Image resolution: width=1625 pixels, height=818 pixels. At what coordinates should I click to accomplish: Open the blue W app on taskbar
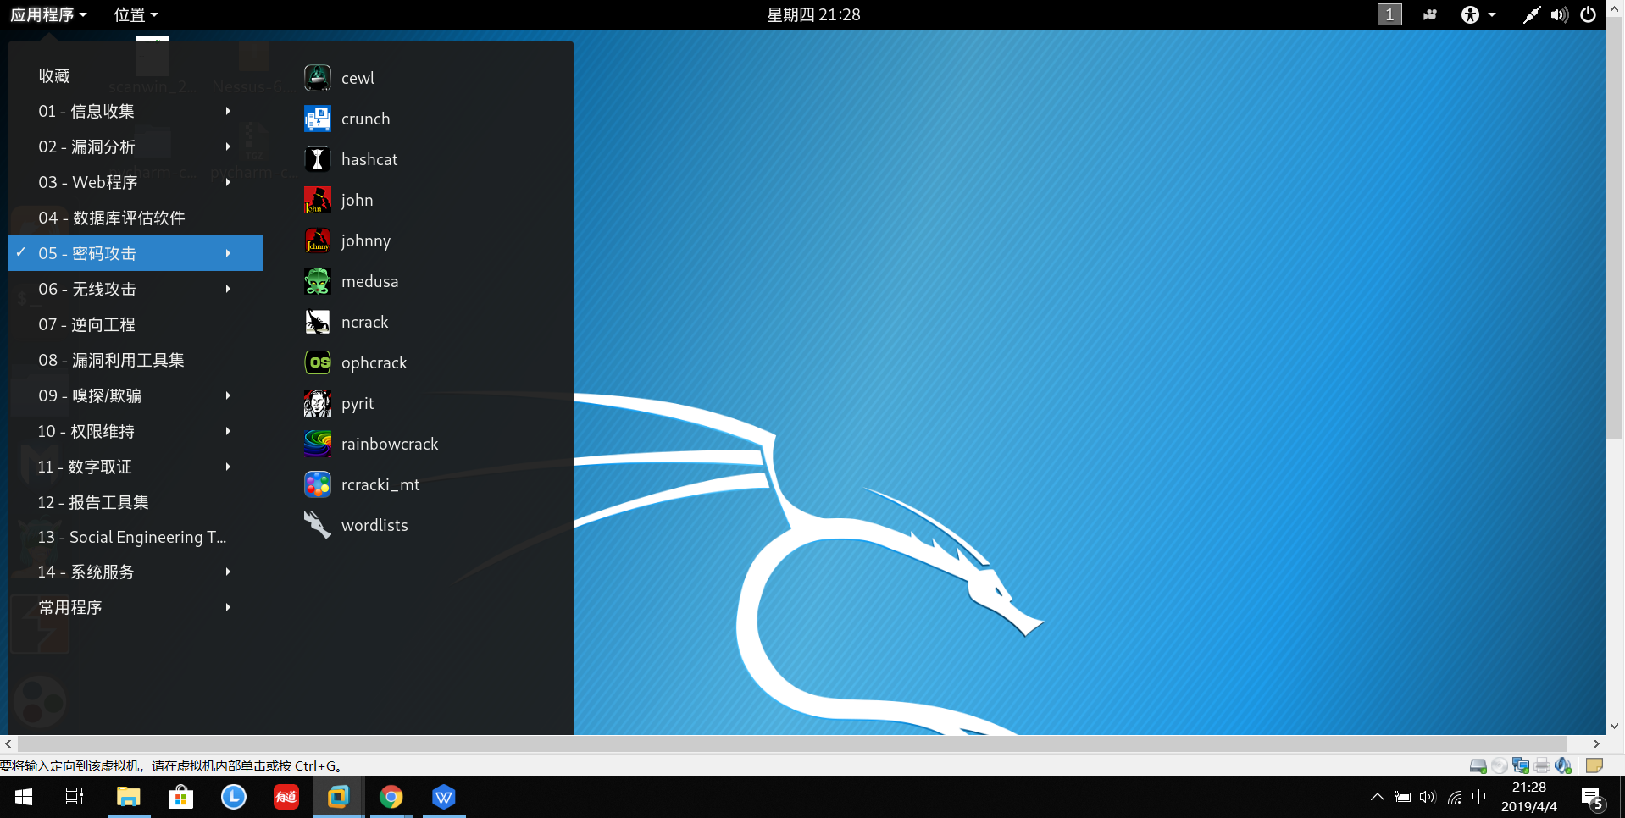[x=444, y=797]
